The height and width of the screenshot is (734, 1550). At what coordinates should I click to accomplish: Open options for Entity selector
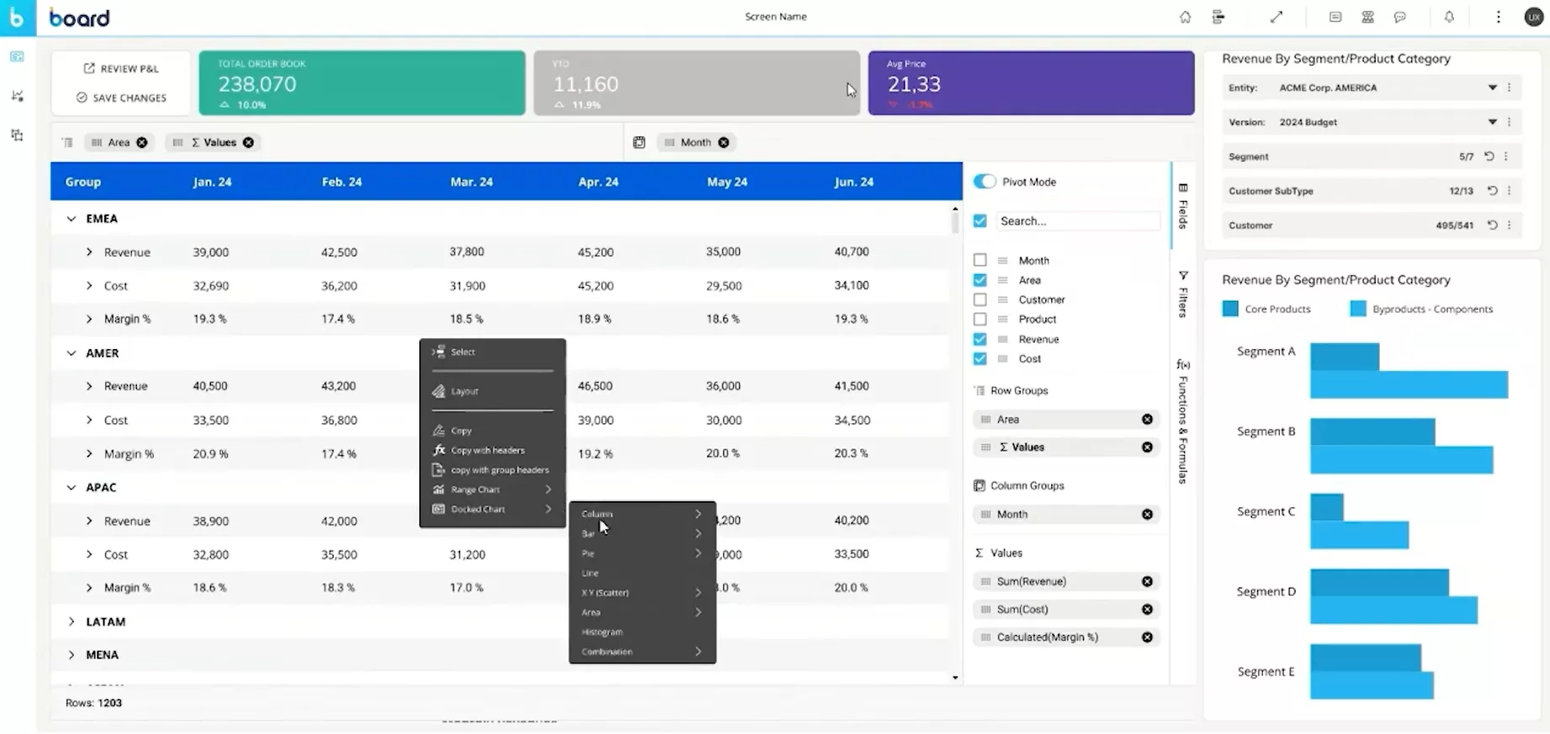pos(1510,87)
